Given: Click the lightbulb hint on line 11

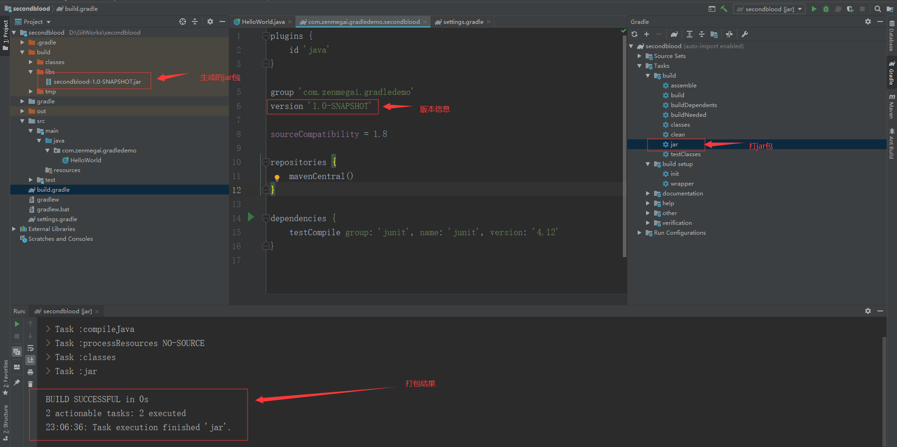Looking at the screenshot, I should pos(277,178).
